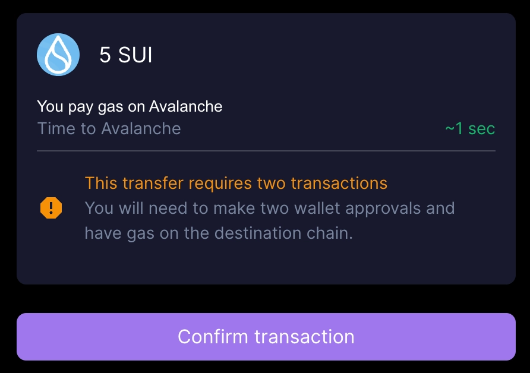Click the green '~1 sec' time estimate
This screenshot has width=530, height=373.
point(470,129)
